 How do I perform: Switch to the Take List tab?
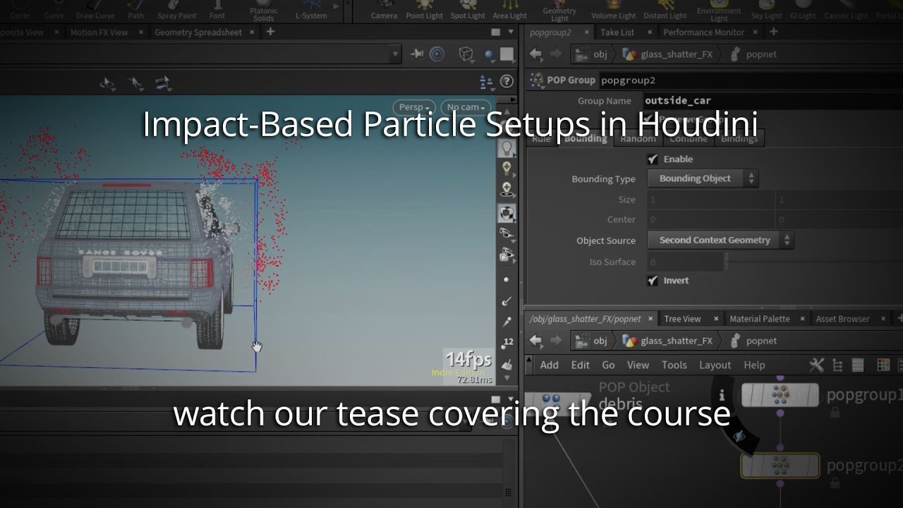pos(617,32)
